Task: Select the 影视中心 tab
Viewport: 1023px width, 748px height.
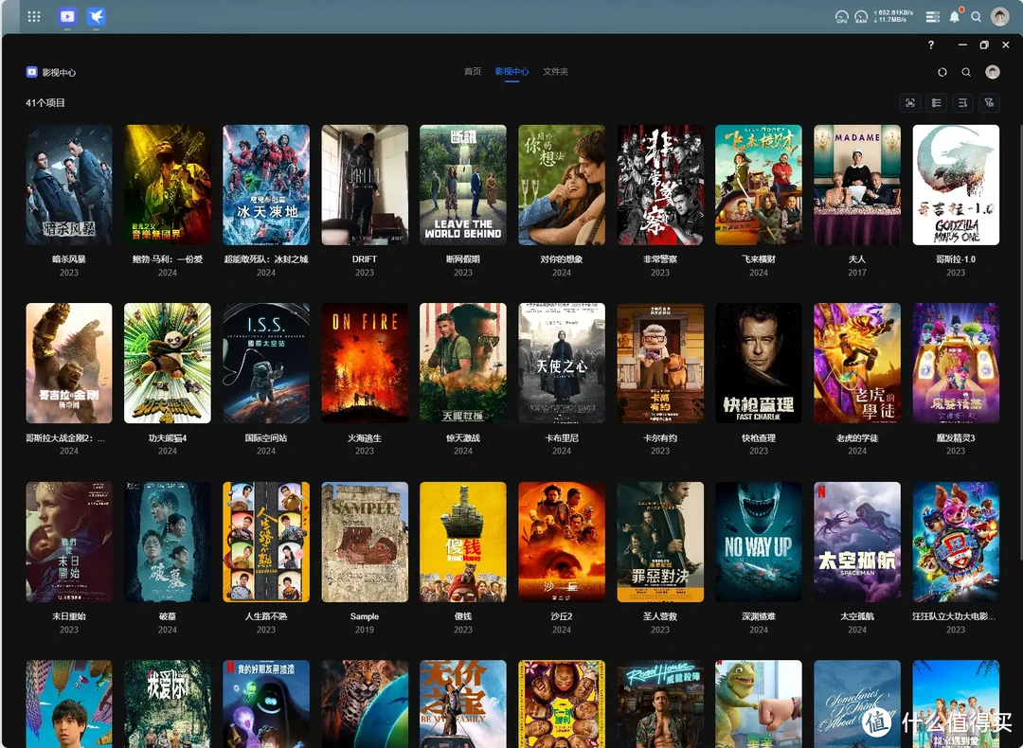Action: pyautogui.click(x=511, y=72)
